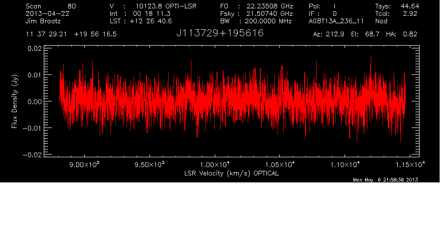Viewport: 448px width, 228px height.
Task: Select the bandwidth 200.0000 MHz
Action: [268, 21]
